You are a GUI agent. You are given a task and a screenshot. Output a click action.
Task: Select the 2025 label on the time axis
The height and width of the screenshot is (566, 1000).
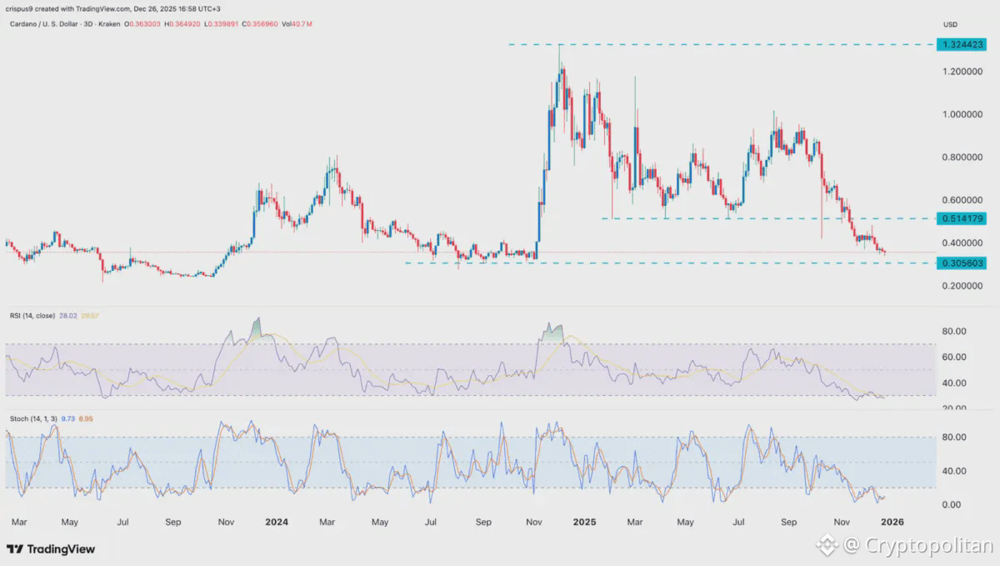point(584,522)
